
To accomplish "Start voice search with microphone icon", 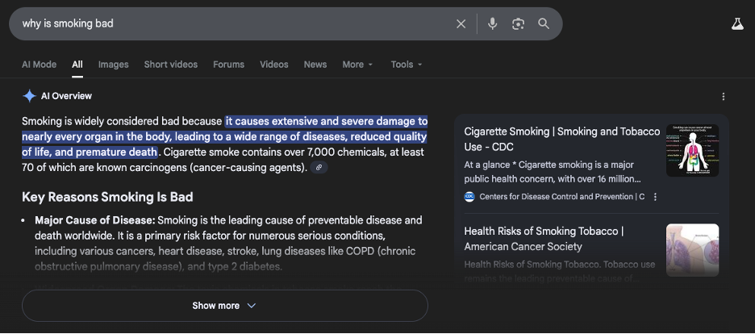I will pos(492,24).
